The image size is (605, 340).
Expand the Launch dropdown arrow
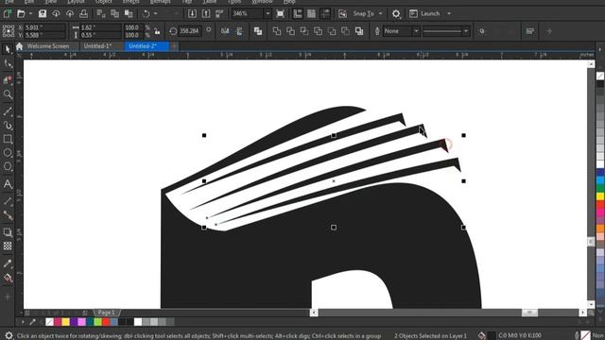point(449,13)
